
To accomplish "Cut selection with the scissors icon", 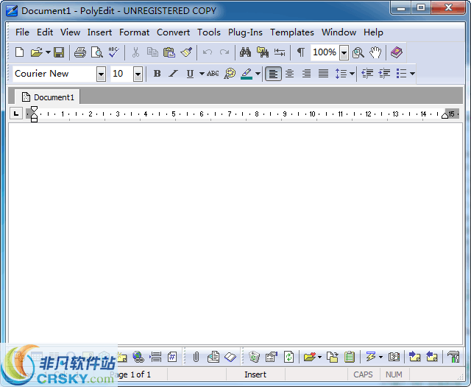I will 135,52.
